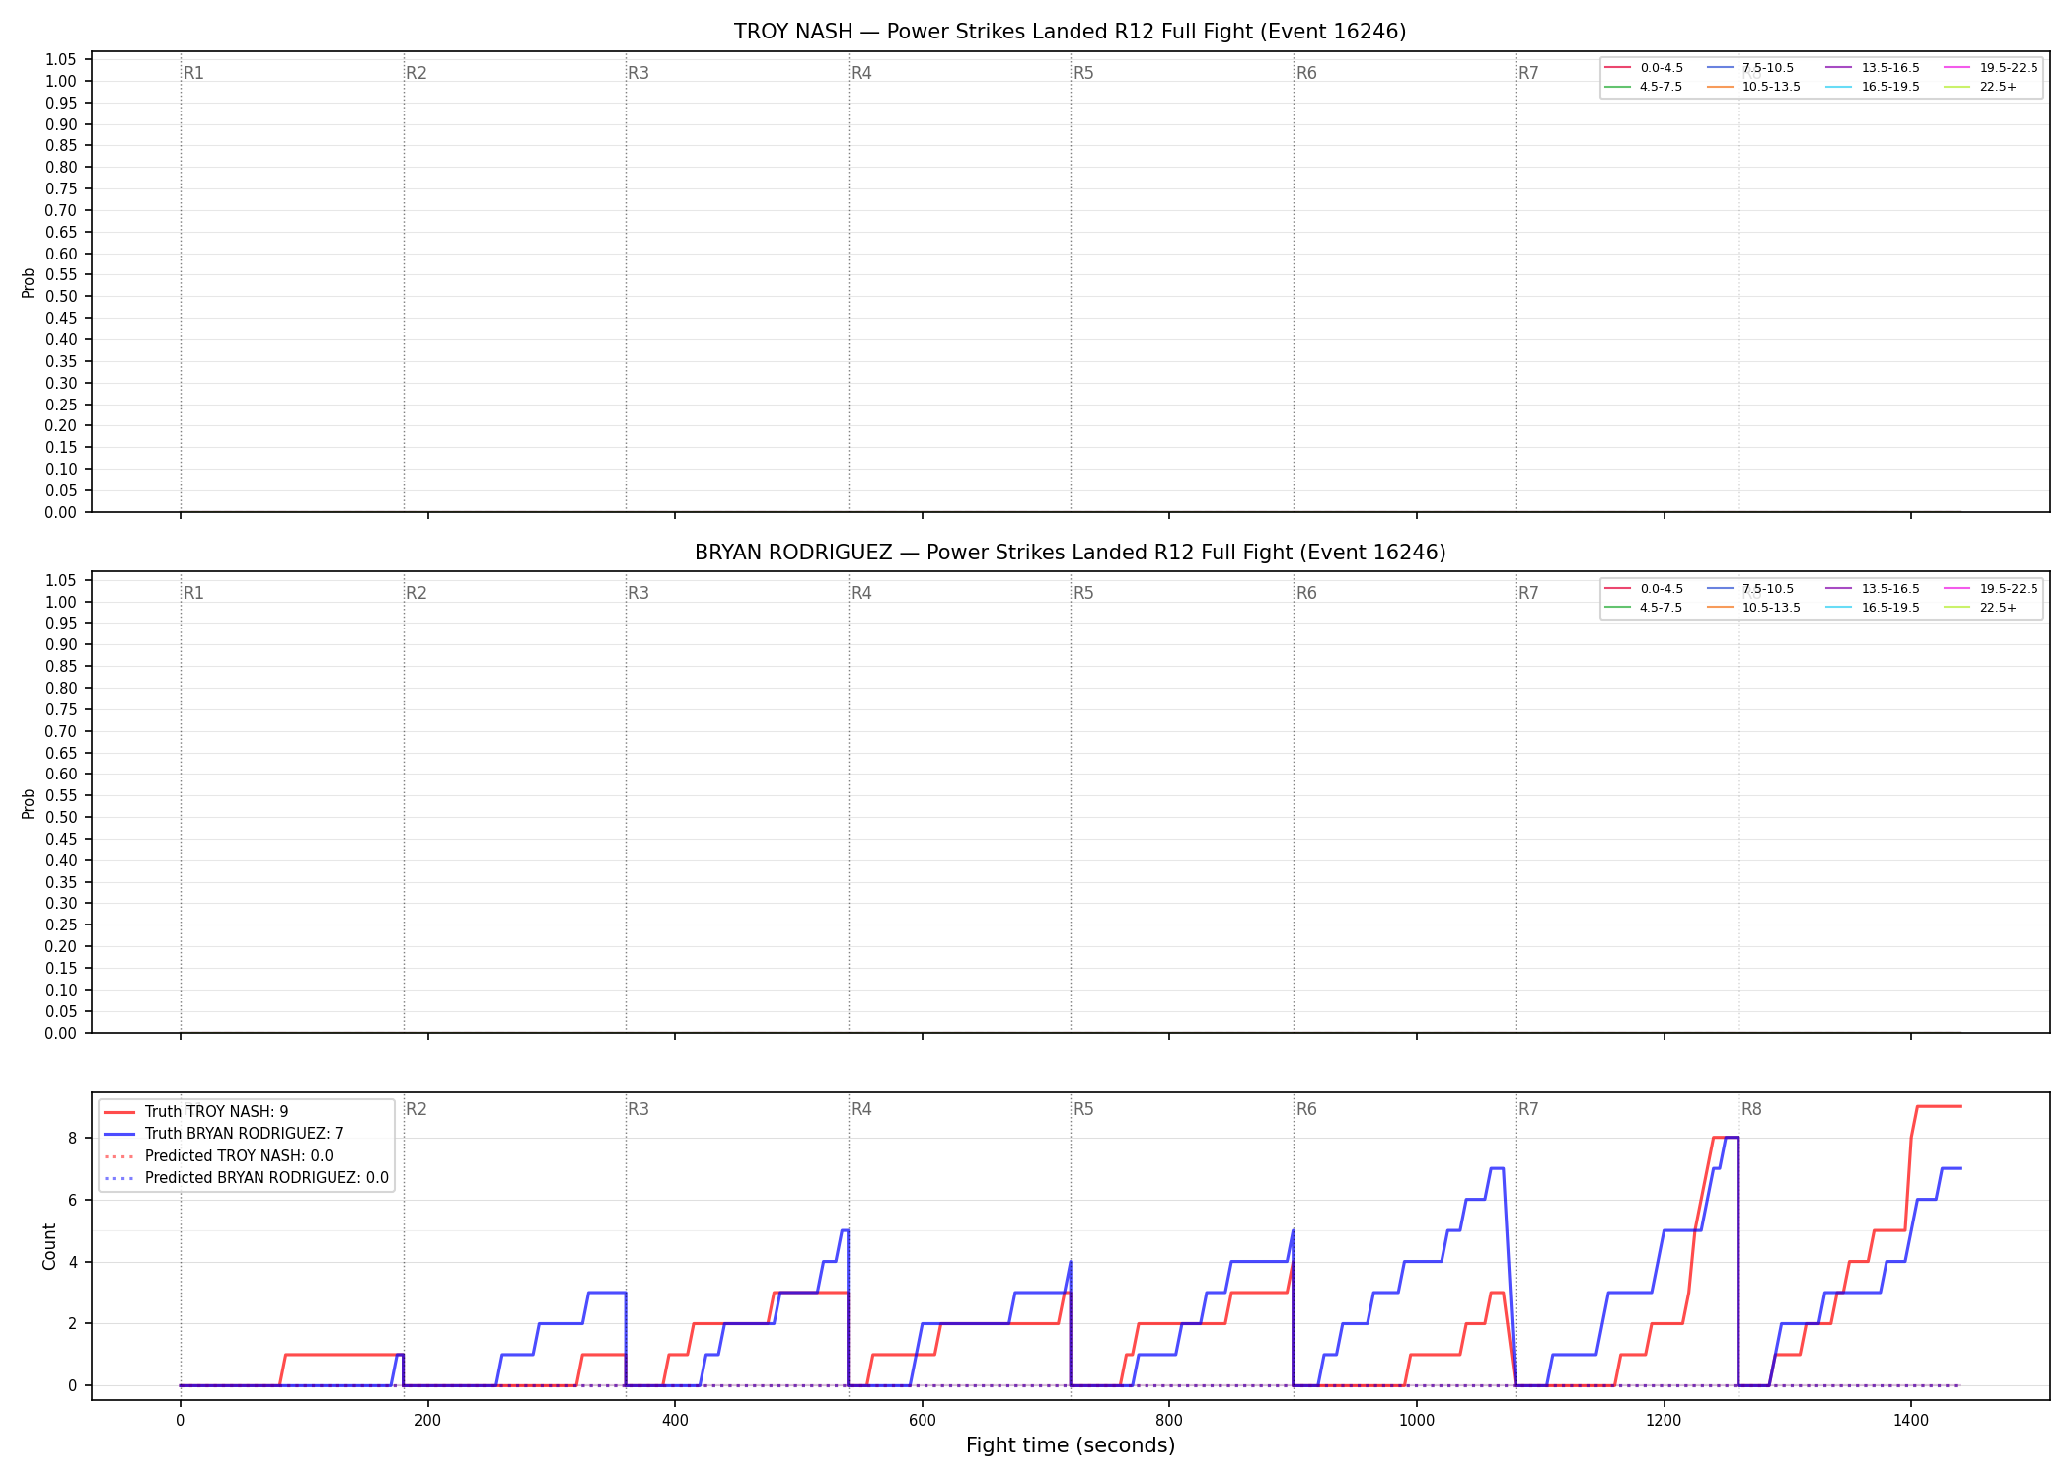Click the BRYAN RODRIGUEZ Power Strikes chart title
The width and height of the screenshot is (2072, 1480).
pyautogui.click(x=1070, y=553)
